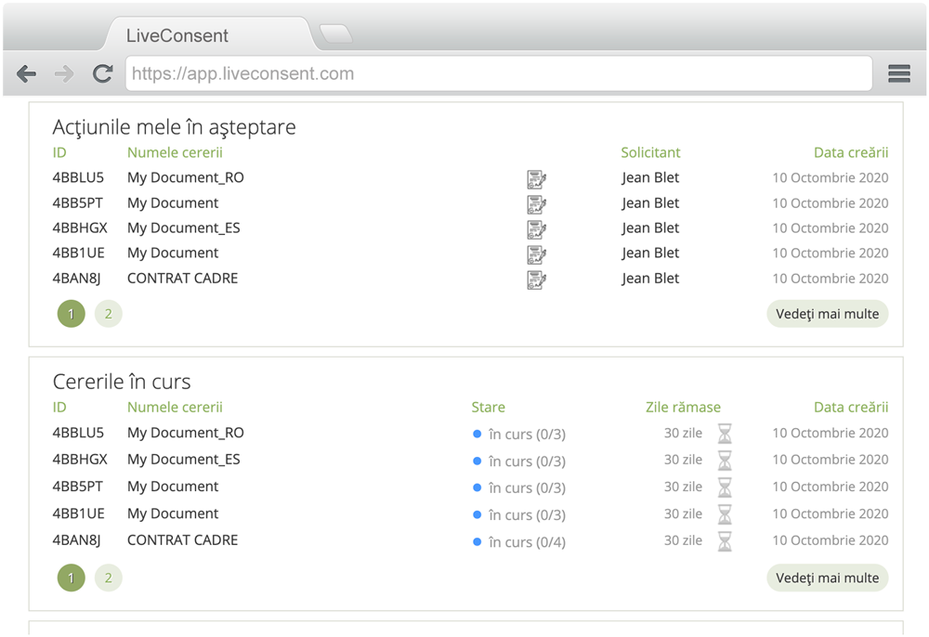
Task: Click sign icon in pending row 4BB5PT
Action: point(536,204)
